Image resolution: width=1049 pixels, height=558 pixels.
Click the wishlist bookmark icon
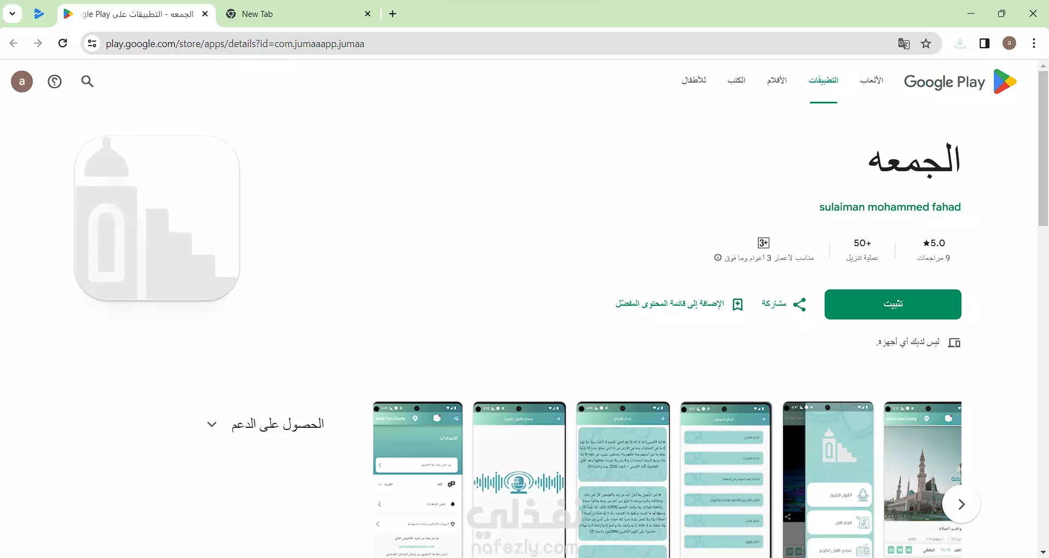tap(738, 304)
